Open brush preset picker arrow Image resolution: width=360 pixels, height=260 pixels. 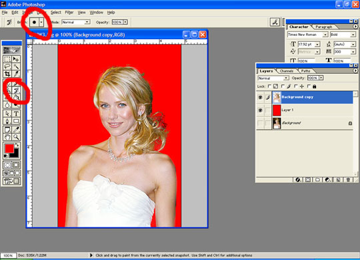41,22
